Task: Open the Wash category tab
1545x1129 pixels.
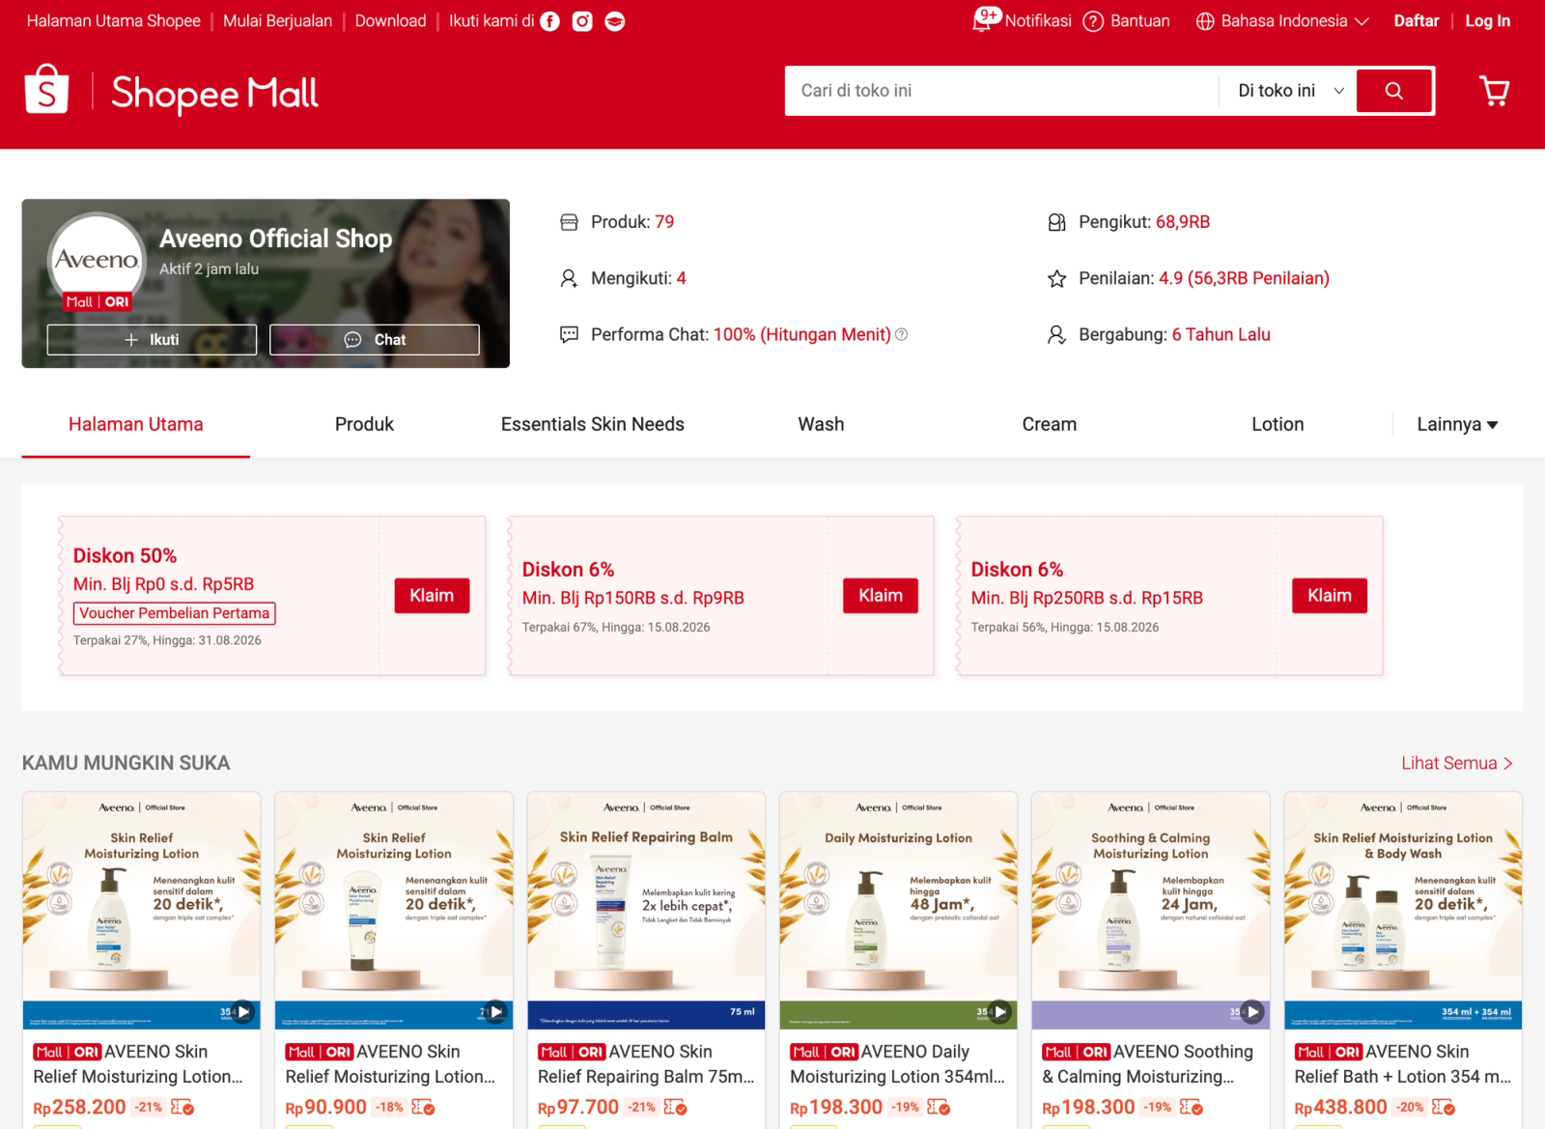Action: point(821,424)
